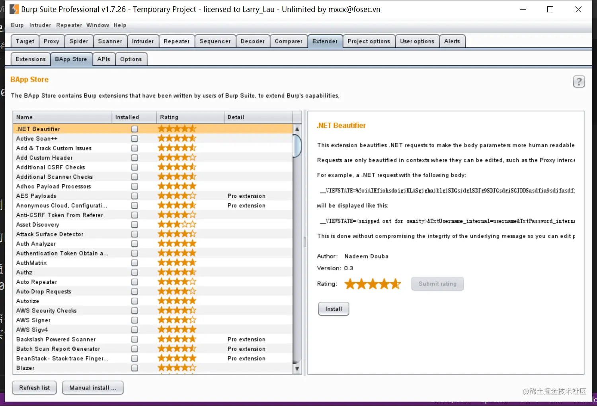Toggle Installed checkbox for .NET Beautifier
The image size is (597, 406).
(x=135, y=129)
